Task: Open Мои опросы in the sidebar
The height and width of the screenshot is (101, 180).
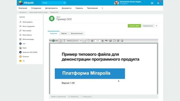Action: click(x=27, y=35)
